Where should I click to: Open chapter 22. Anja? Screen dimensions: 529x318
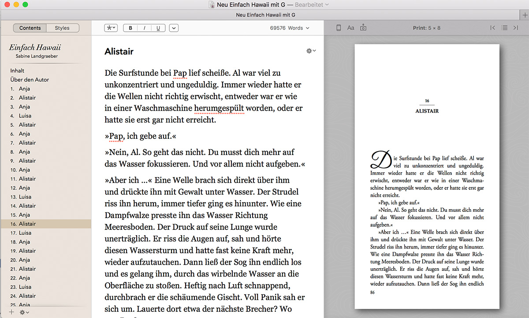[x=45, y=278]
